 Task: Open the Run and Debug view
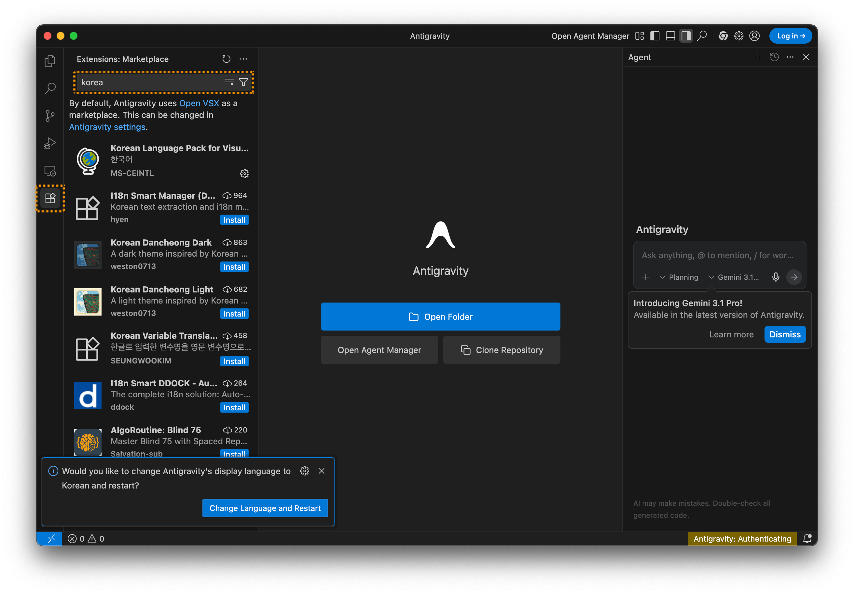(x=50, y=143)
